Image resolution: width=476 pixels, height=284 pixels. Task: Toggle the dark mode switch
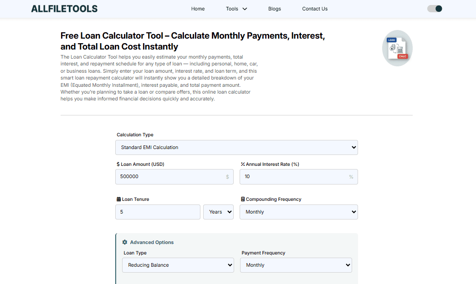(435, 9)
